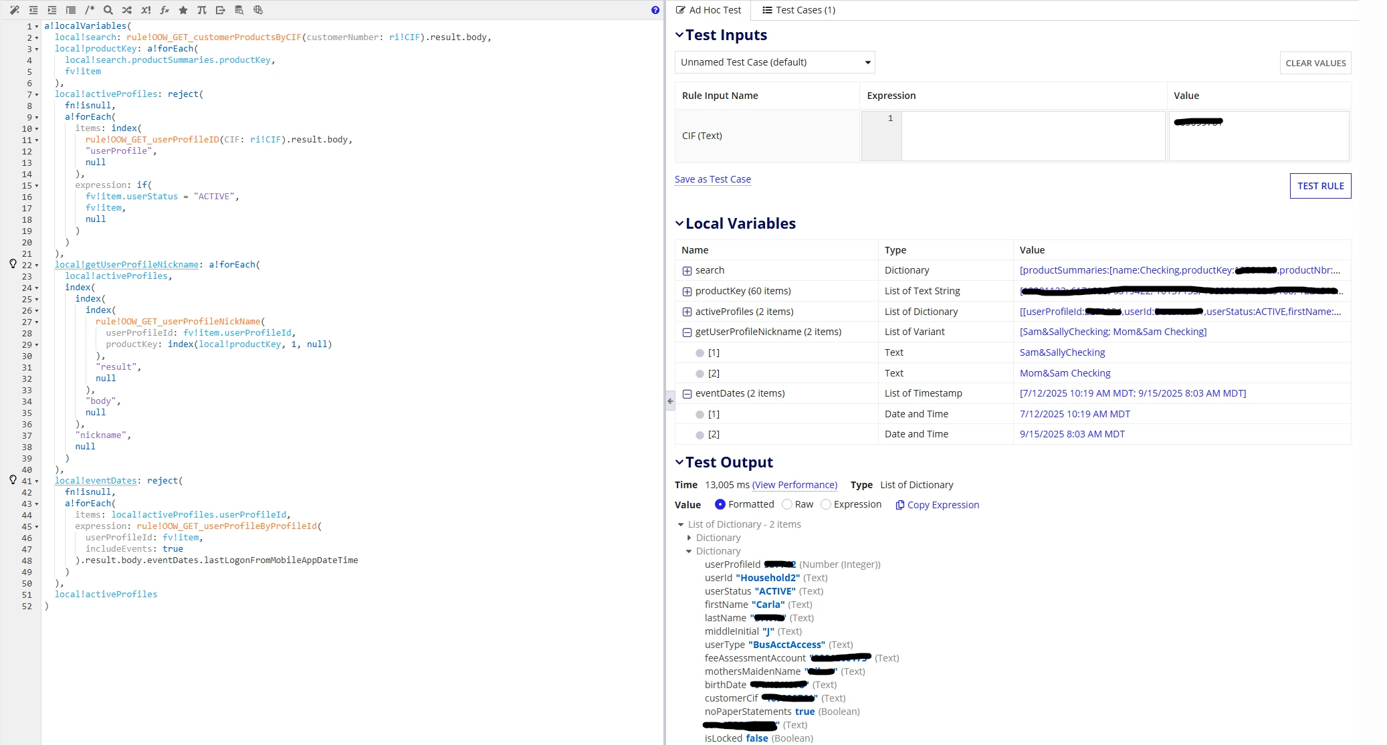The image size is (1387, 745).
Task: Open the search magnifier in editor toolbar
Action: 108,10
